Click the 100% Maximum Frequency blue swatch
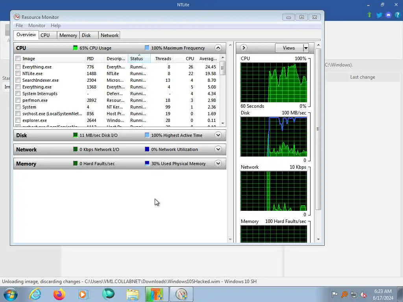This screenshot has width=403, height=302. tap(147, 48)
